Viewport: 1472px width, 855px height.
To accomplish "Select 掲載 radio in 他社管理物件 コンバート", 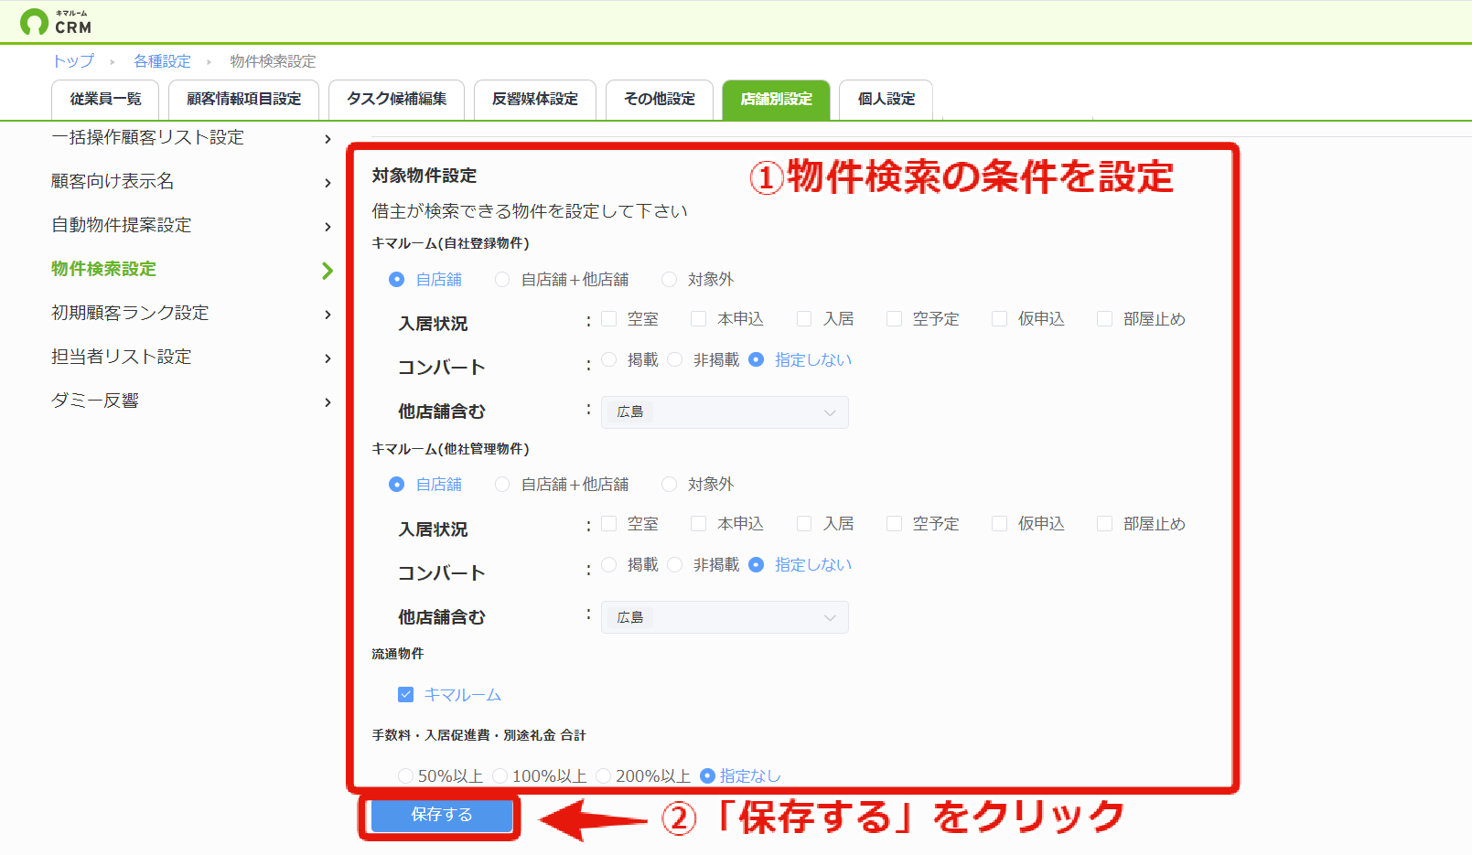I will pos(609,565).
